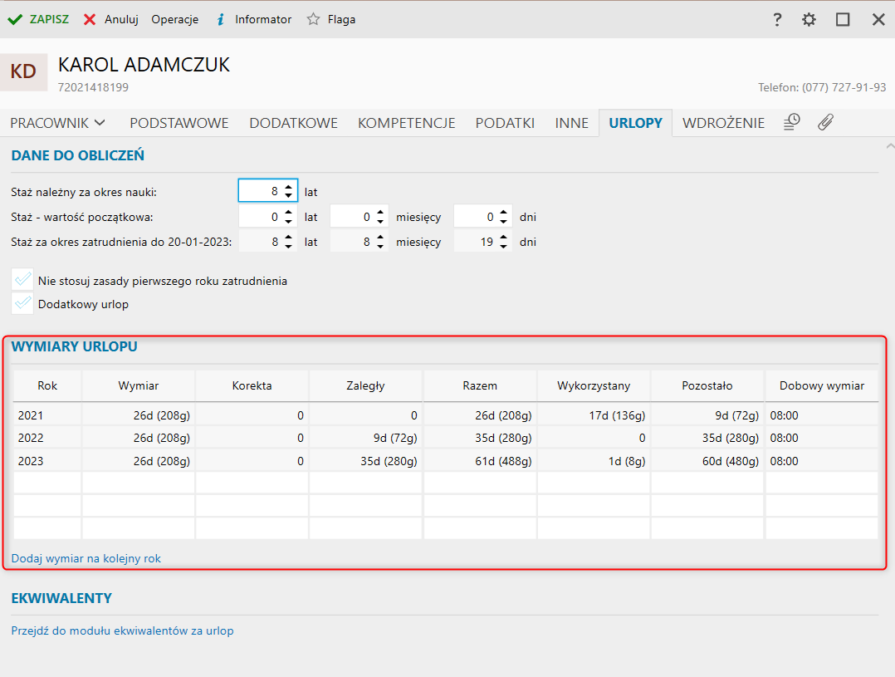The height and width of the screenshot is (677, 895).
Task: Click the red Anuluj X icon
Action: tap(90, 19)
